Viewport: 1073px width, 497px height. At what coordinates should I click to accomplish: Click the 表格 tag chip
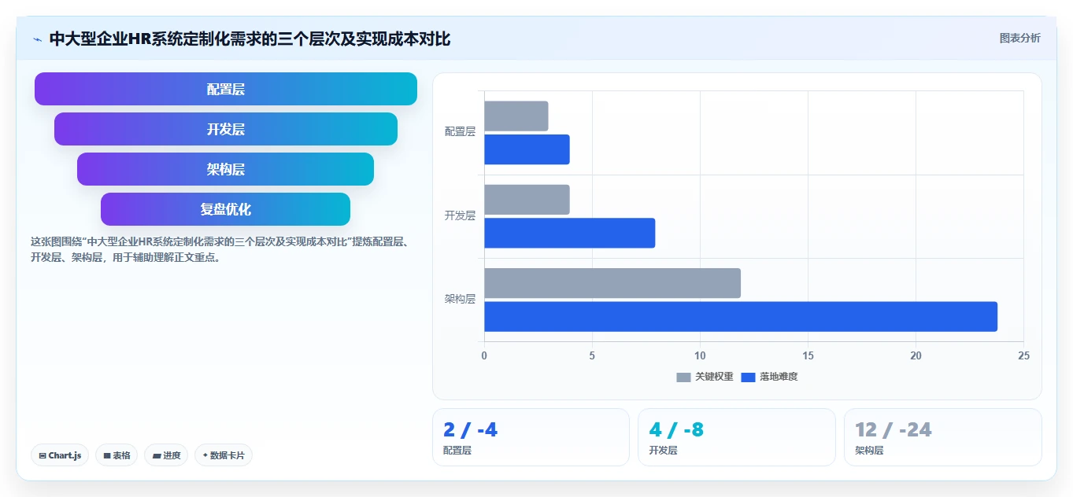click(117, 455)
